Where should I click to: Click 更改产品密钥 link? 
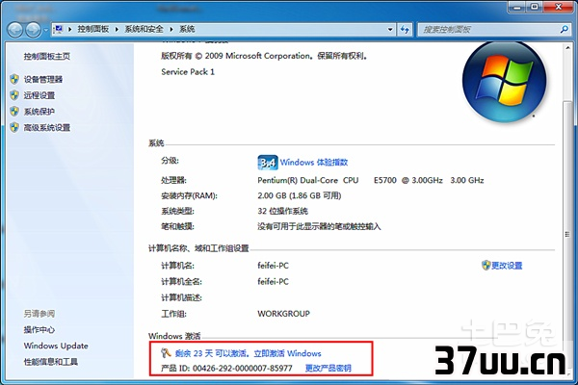(328, 368)
